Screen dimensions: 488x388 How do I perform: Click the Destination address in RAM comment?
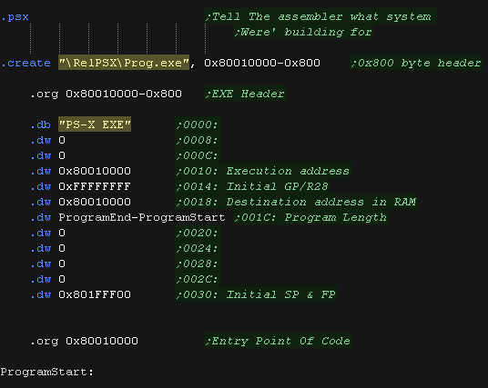[x=296, y=202]
